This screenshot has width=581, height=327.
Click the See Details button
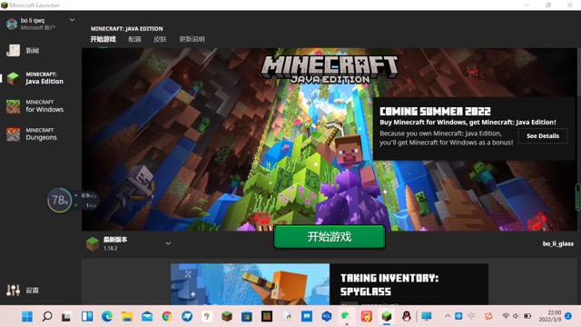point(543,136)
